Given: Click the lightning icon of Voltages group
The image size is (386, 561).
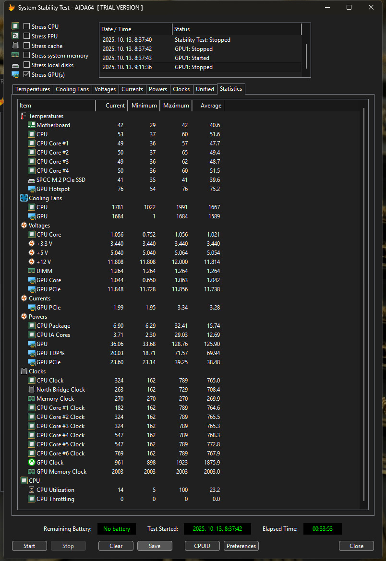Looking at the screenshot, I should 24,225.
